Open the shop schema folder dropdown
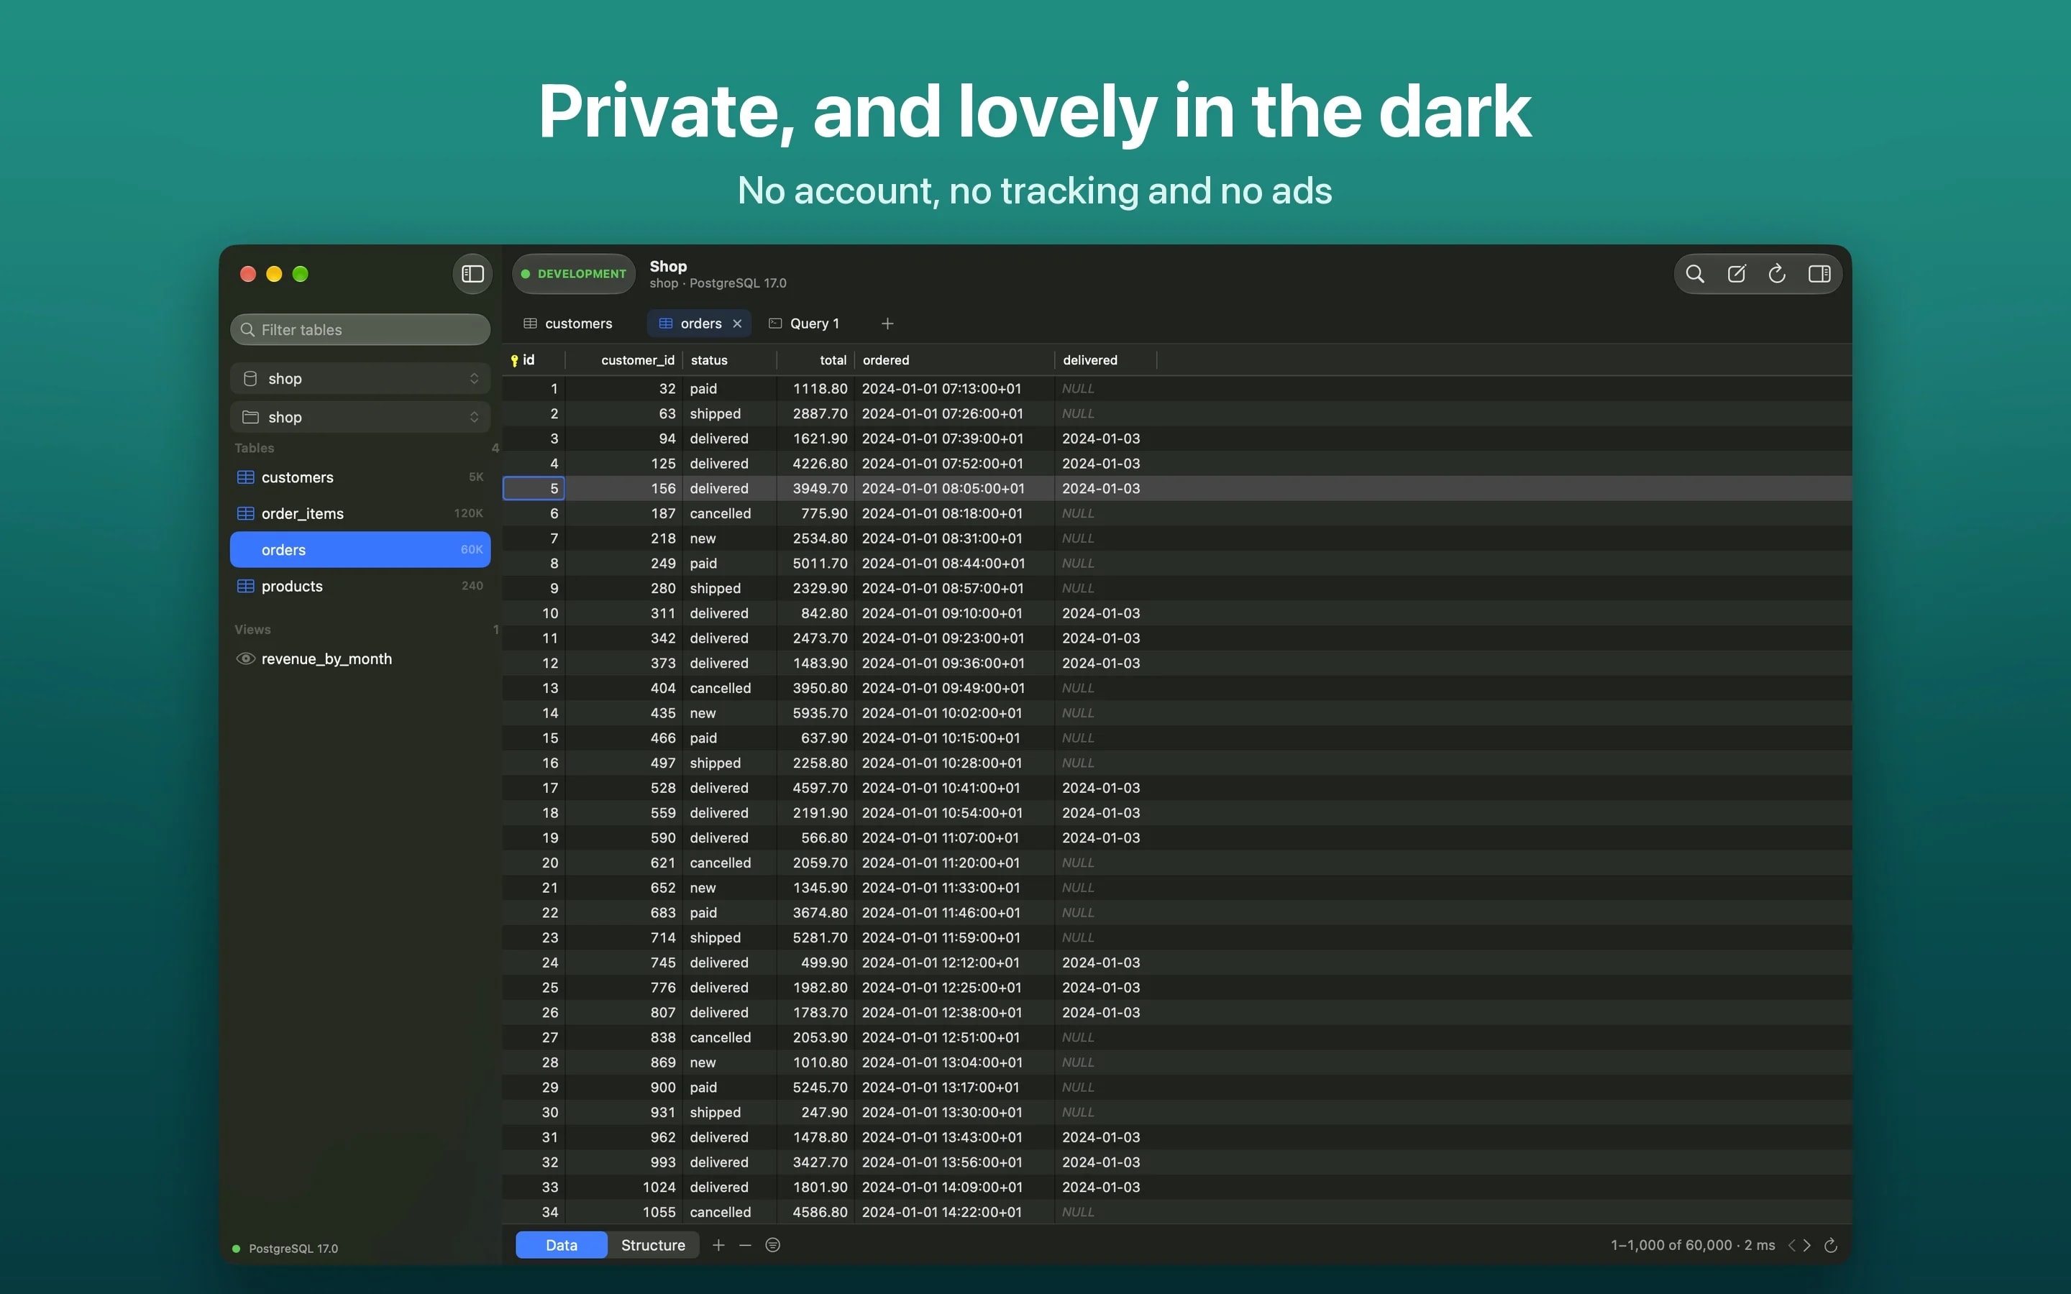The image size is (2071, 1294). 360,417
